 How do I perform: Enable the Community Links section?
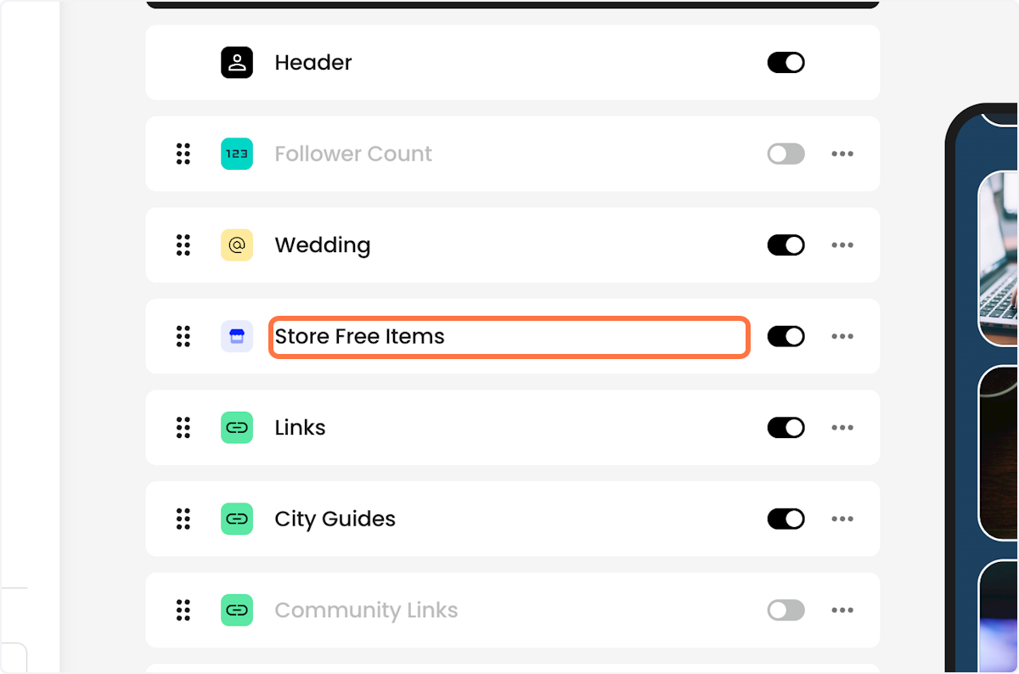tap(785, 609)
